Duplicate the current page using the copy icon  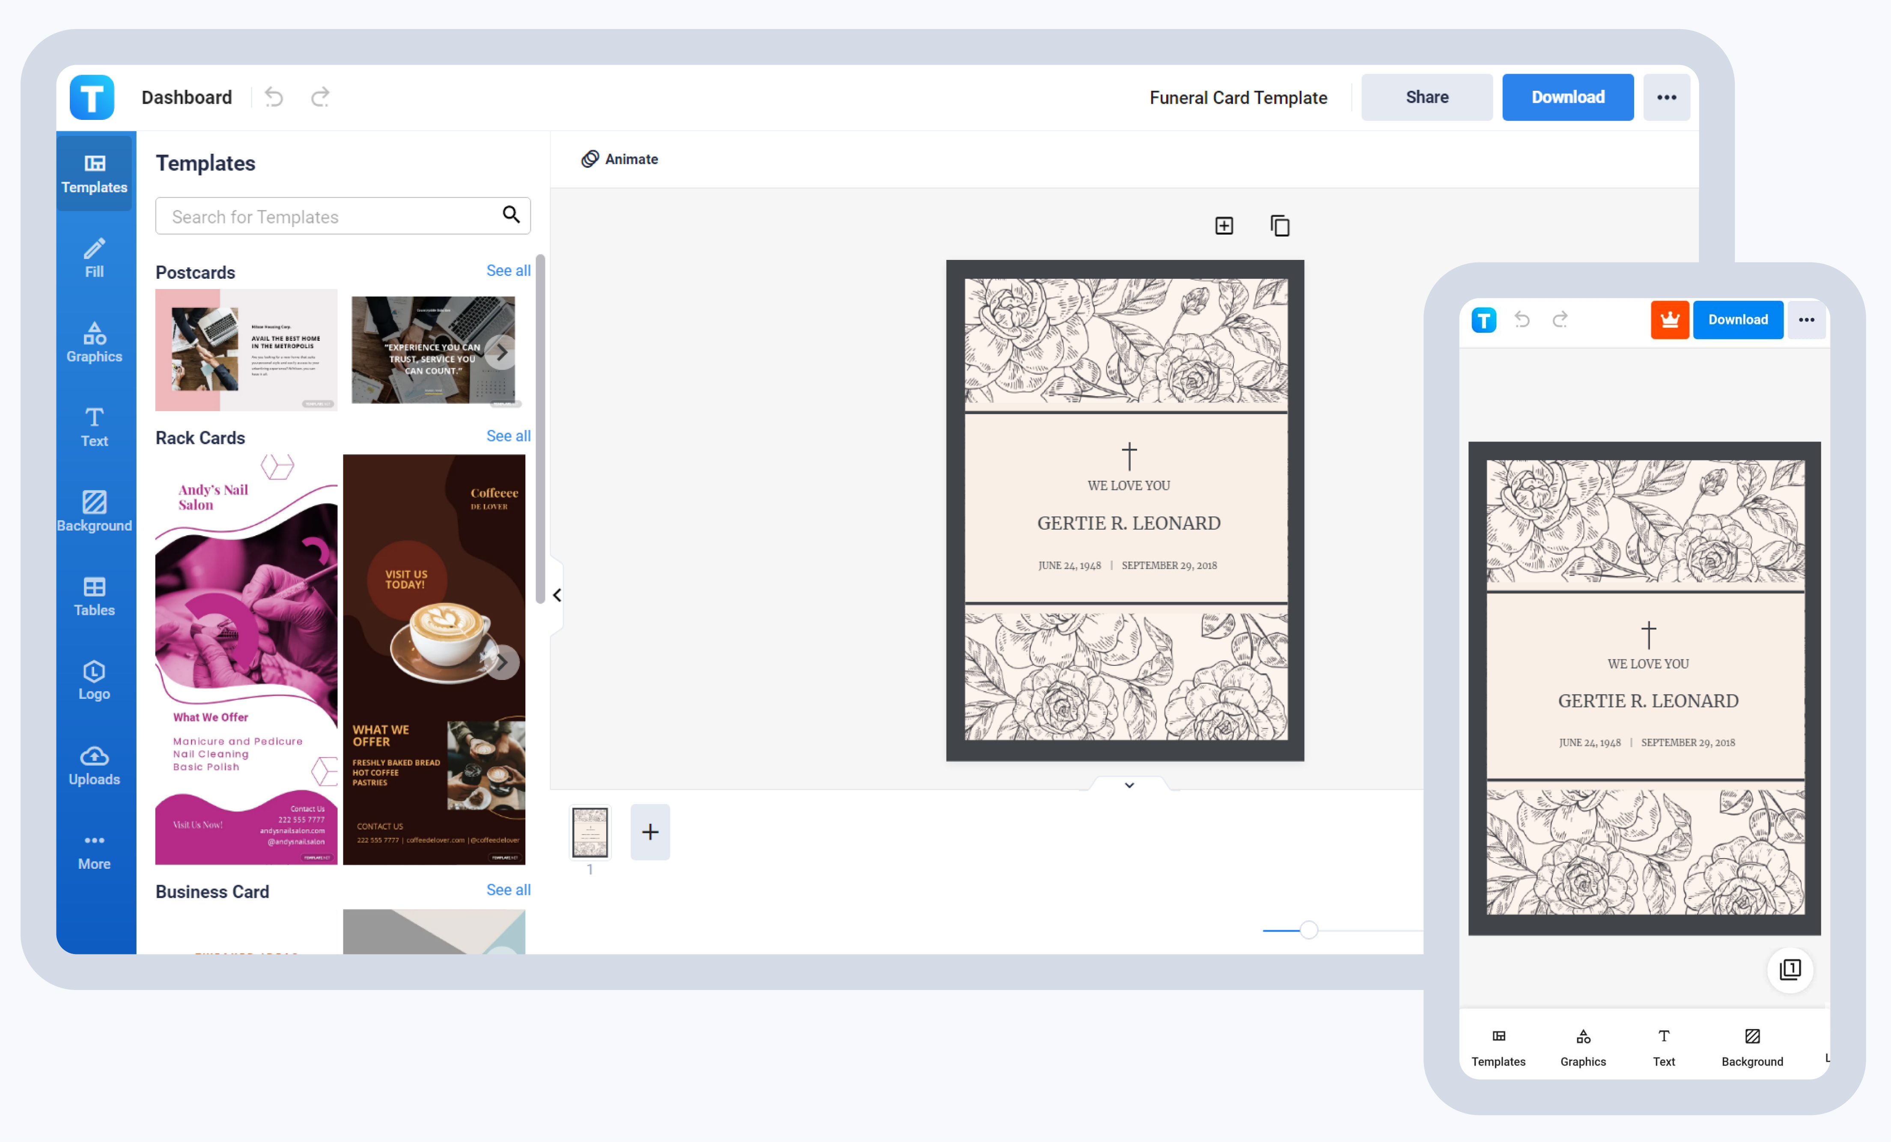click(1279, 225)
